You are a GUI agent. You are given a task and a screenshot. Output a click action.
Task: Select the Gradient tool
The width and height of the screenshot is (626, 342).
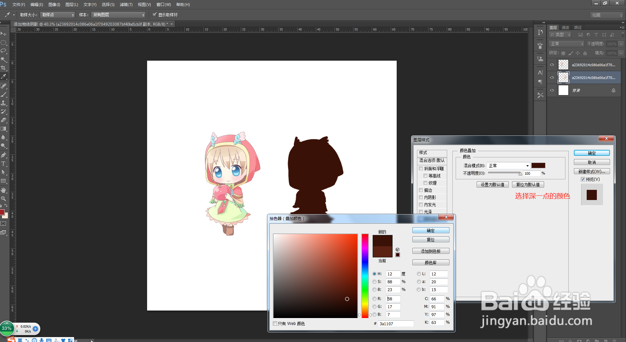(4, 129)
